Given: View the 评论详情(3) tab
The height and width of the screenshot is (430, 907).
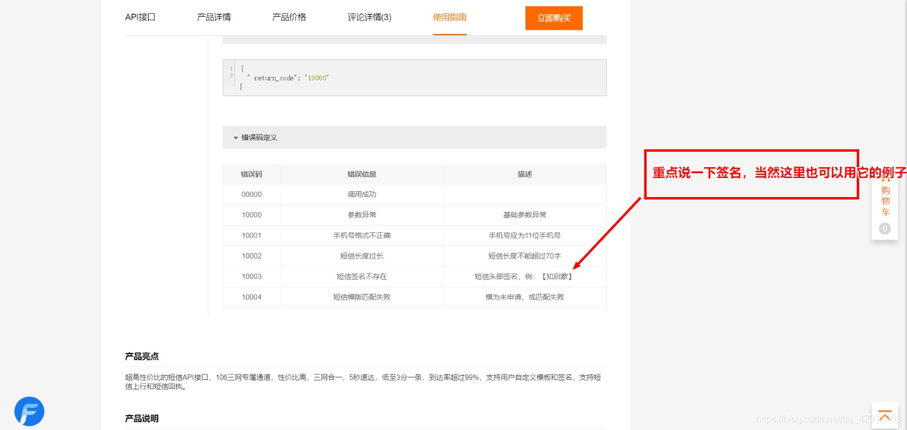Looking at the screenshot, I should coord(370,17).
